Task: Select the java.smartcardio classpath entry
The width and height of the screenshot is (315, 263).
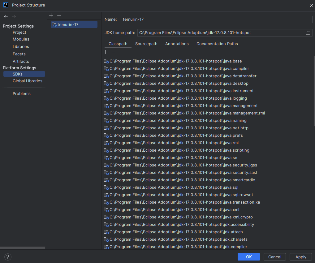Action: pyautogui.click(x=179, y=180)
